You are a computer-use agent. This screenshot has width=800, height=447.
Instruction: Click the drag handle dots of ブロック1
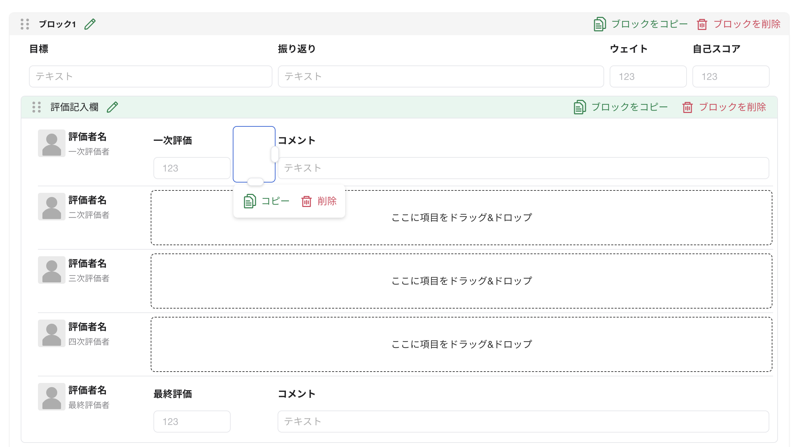click(x=24, y=24)
